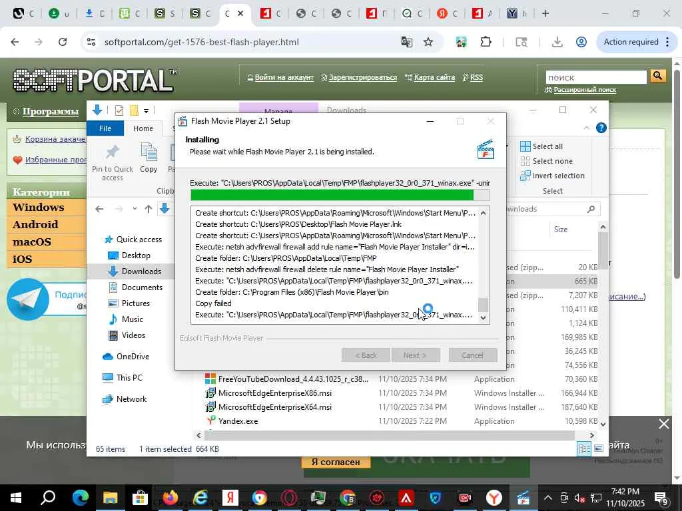The height and width of the screenshot is (511, 682).
Task: Open File Explorer help question mark icon
Action: coord(601,128)
